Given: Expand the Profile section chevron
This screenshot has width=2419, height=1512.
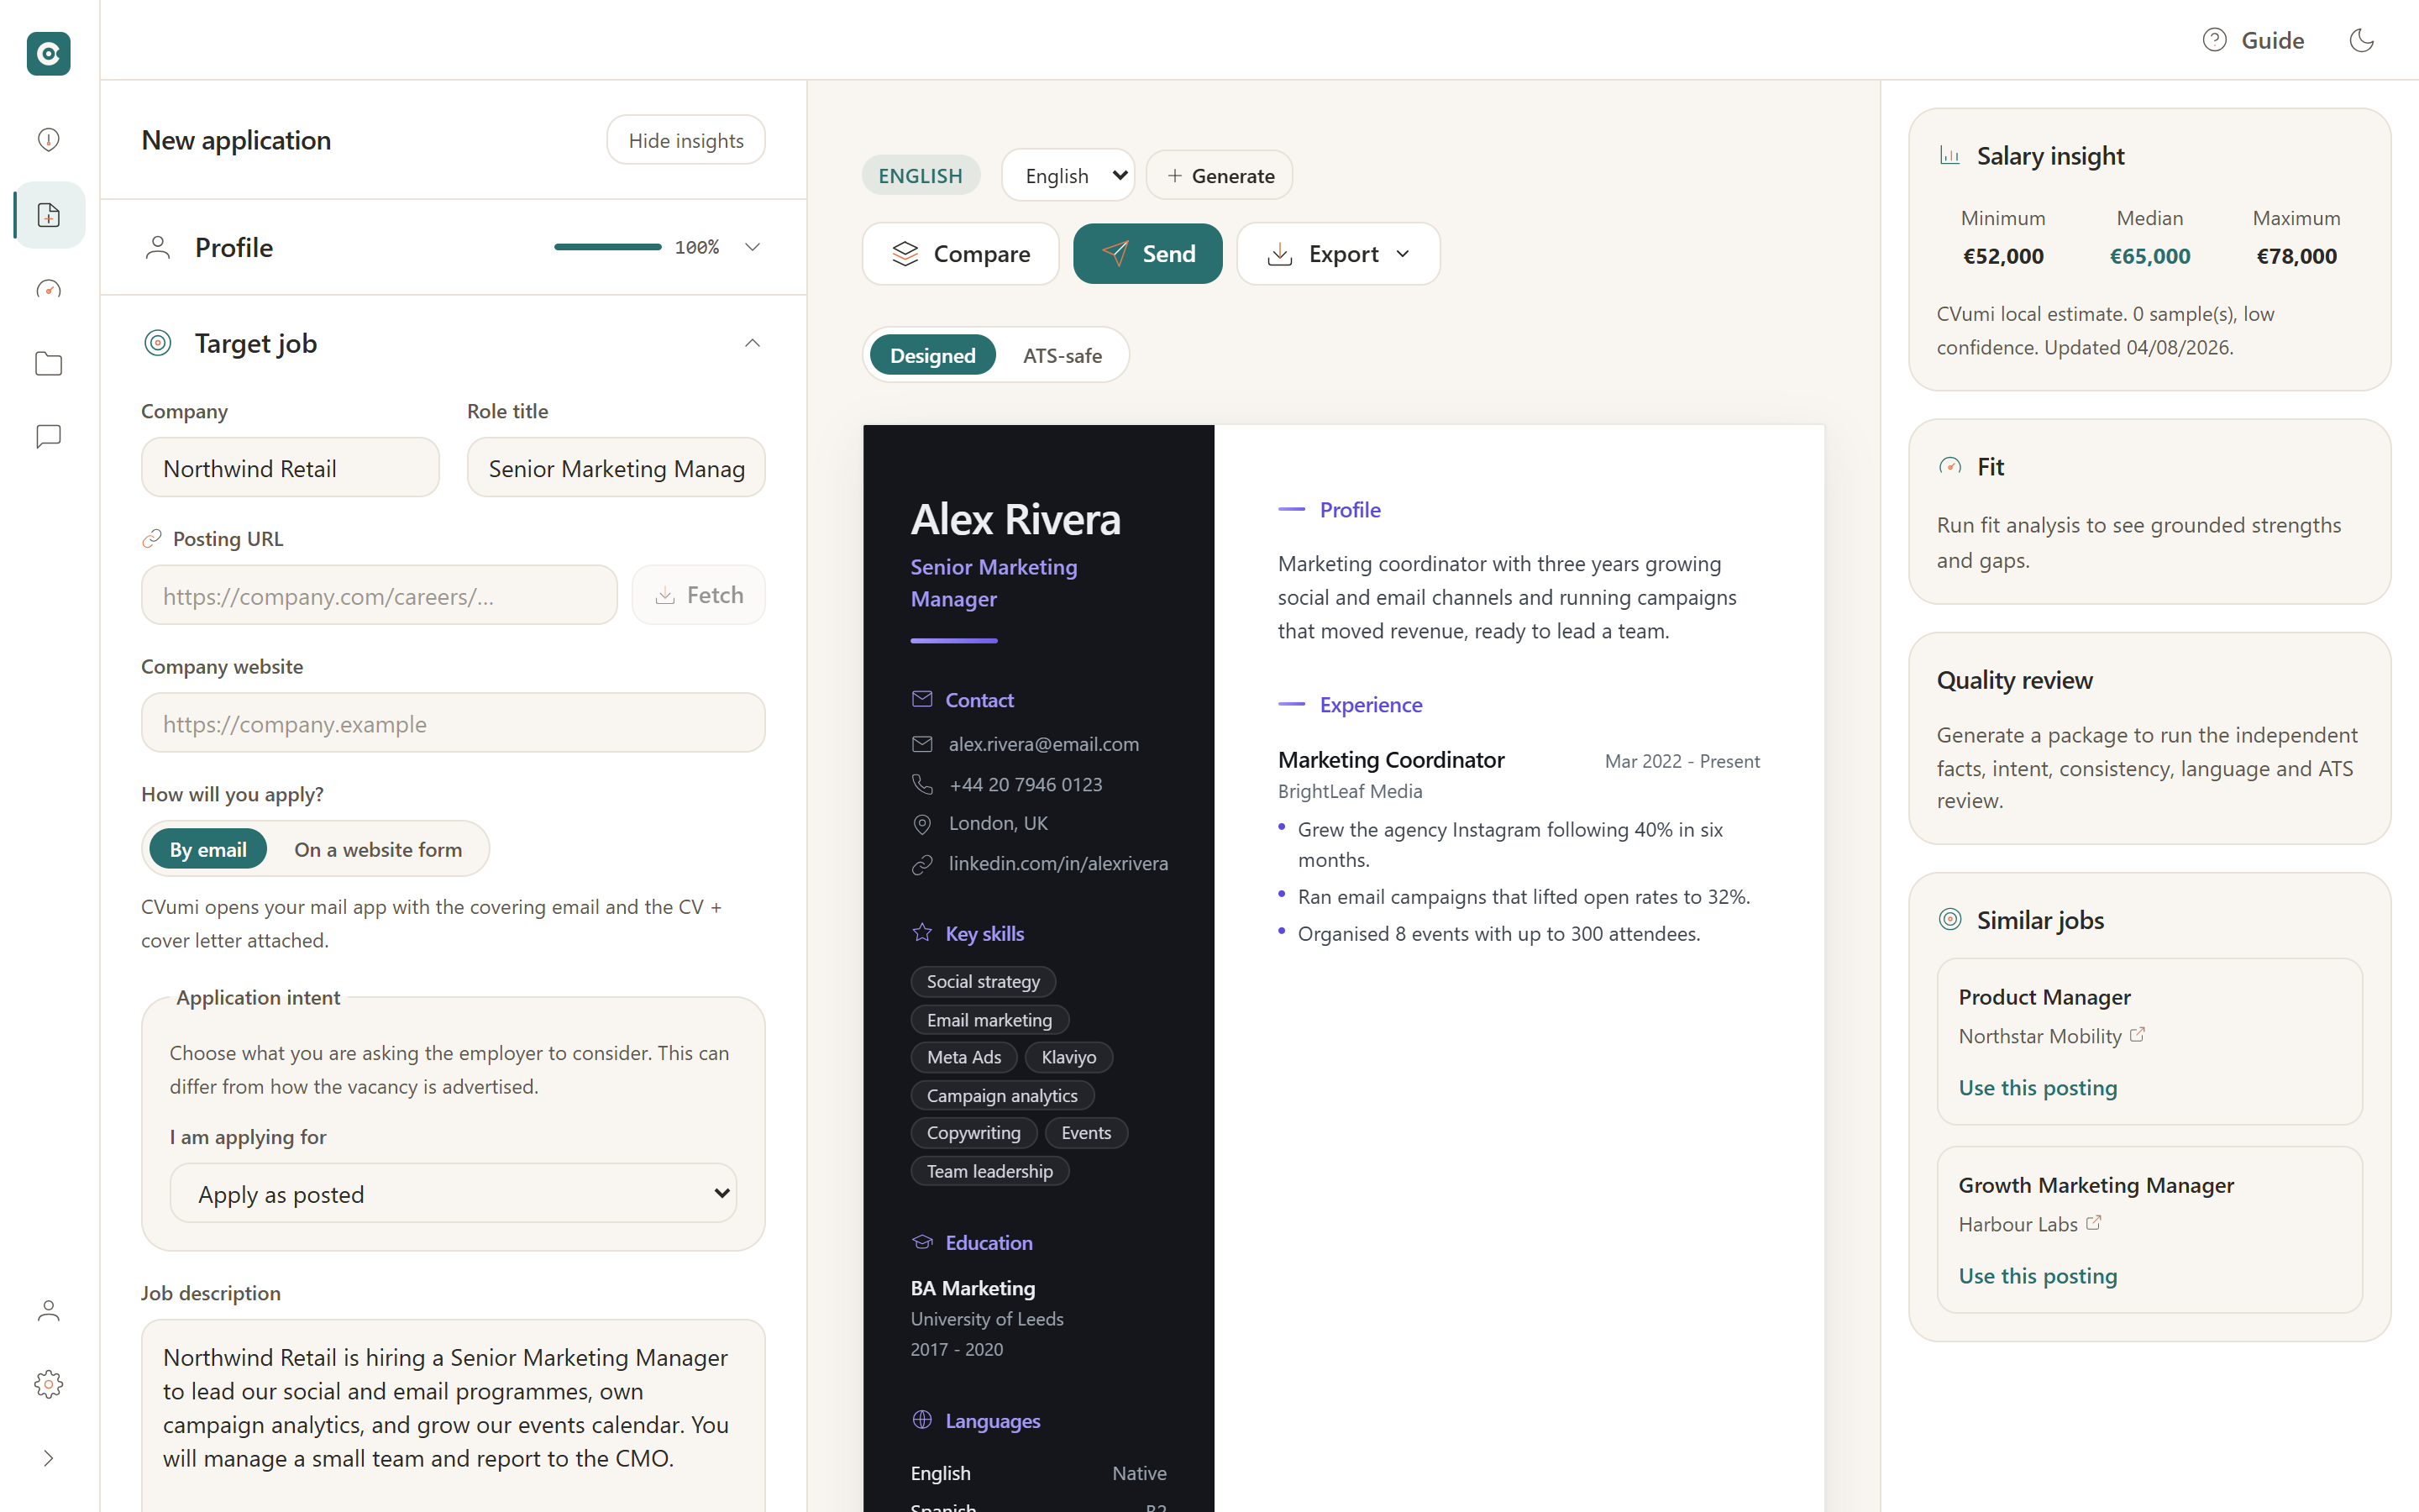Looking at the screenshot, I should coord(753,247).
